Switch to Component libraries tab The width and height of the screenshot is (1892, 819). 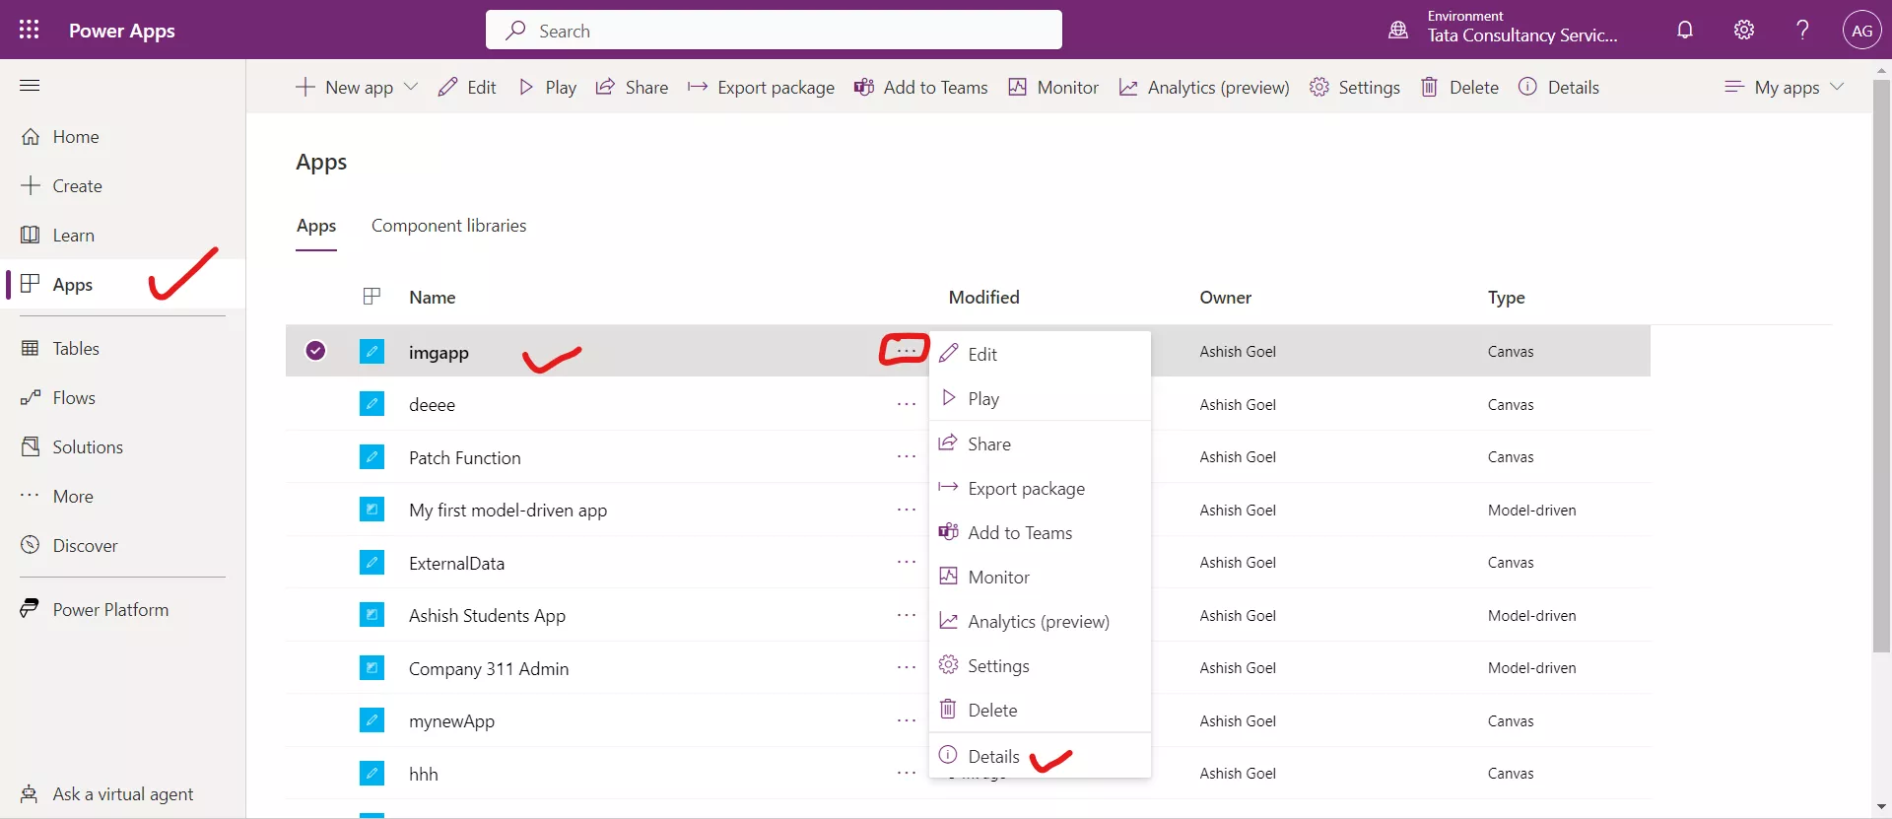coord(448,226)
